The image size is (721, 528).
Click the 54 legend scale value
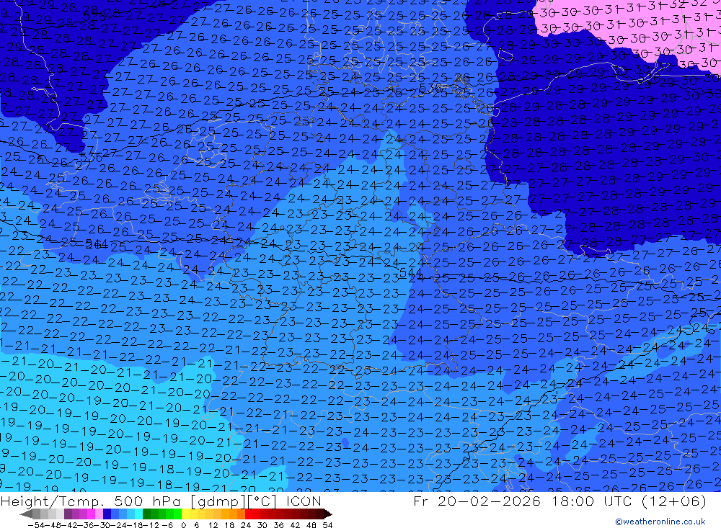(x=327, y=525)
